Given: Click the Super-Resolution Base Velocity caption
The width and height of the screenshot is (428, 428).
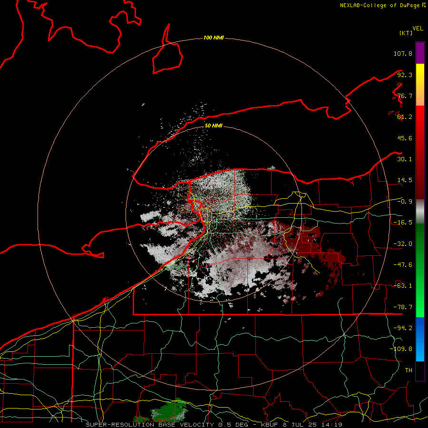Looking at the screenshot, I should 214,425.
